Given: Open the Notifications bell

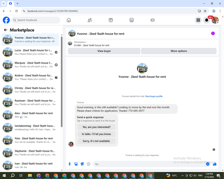Looking at the screenshot, I should [207, 20].
